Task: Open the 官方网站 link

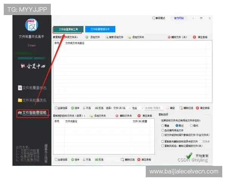Action: click(x=179, y=18)
